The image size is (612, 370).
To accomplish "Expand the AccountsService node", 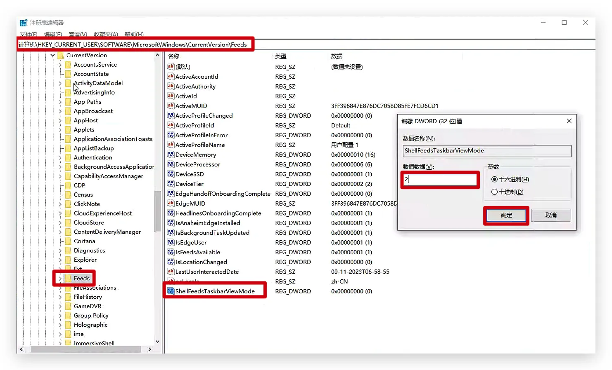I will pyautogui.click(x=60, y=65).
